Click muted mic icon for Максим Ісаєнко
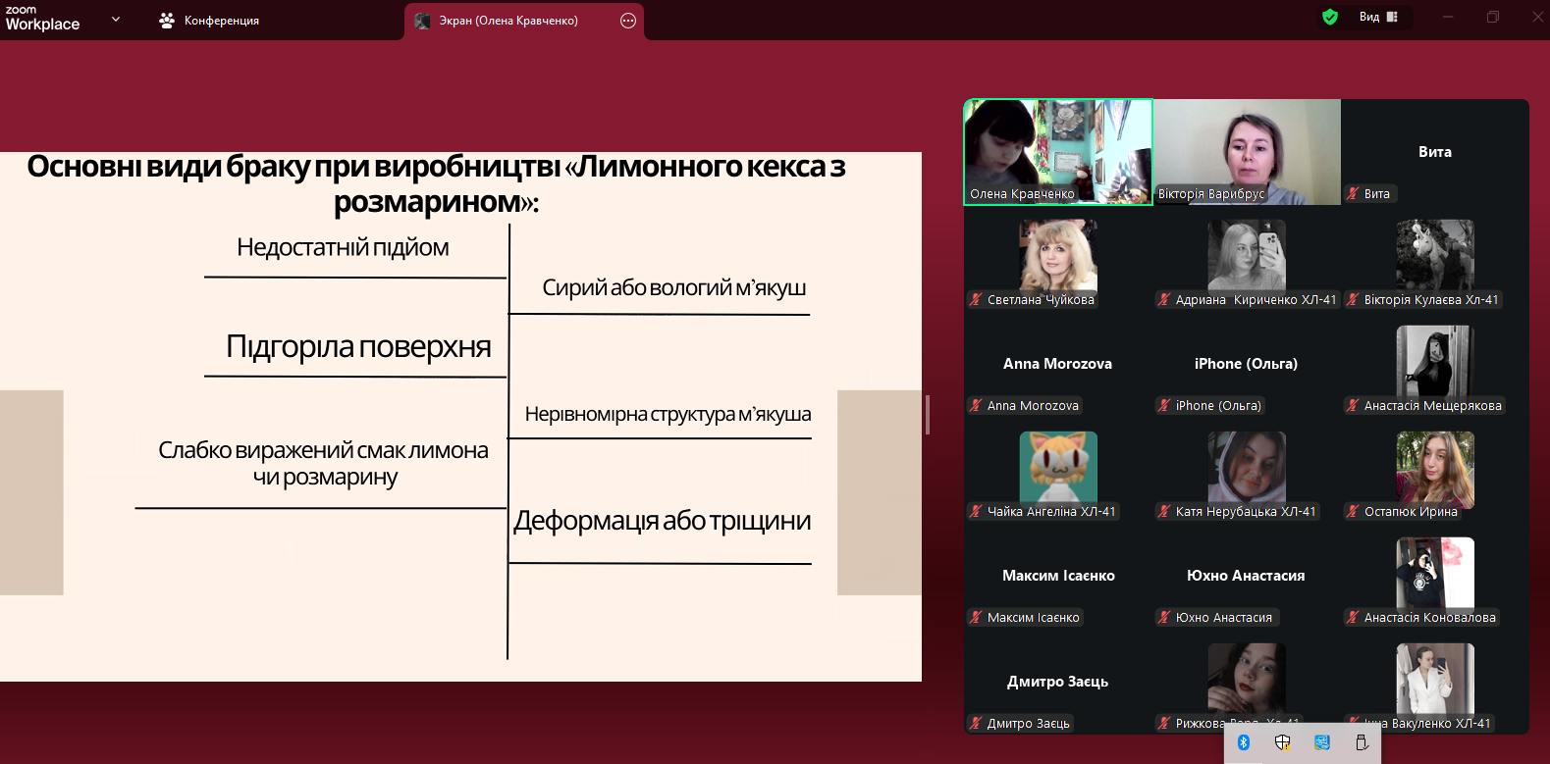Image resolution: width=1550 pixels, height=764 pixels. point(976,618)
